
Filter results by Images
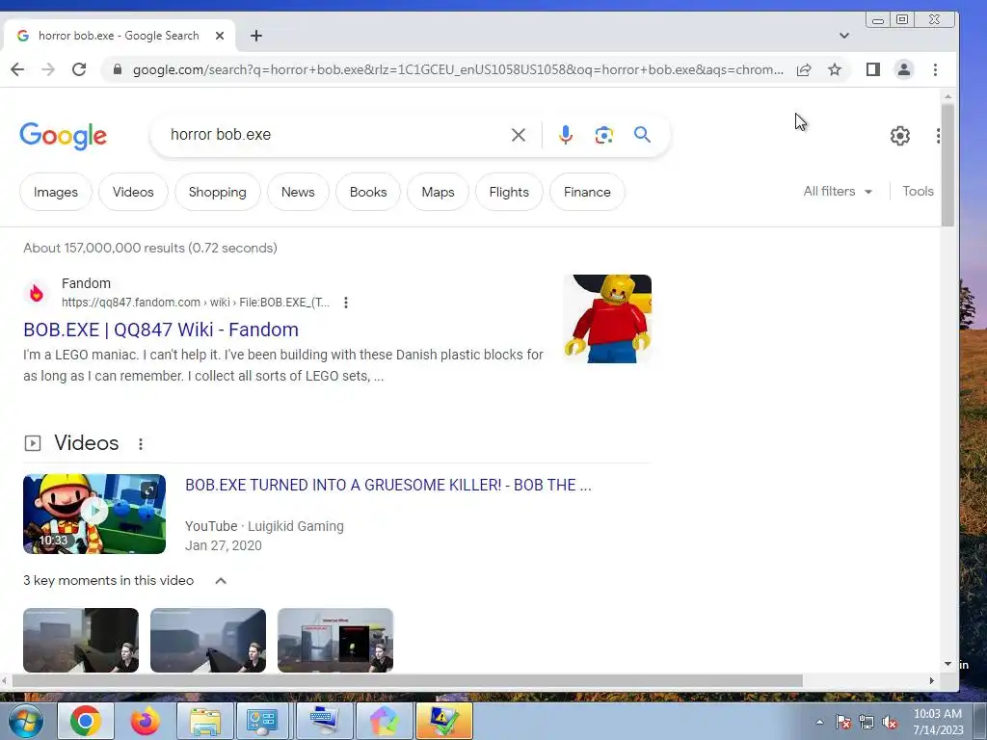click(x=55, y=192)
